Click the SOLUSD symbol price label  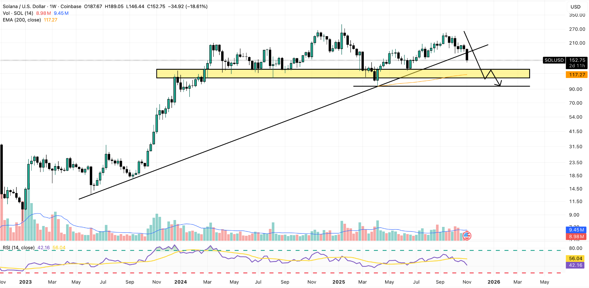click(x=554, y=60)
